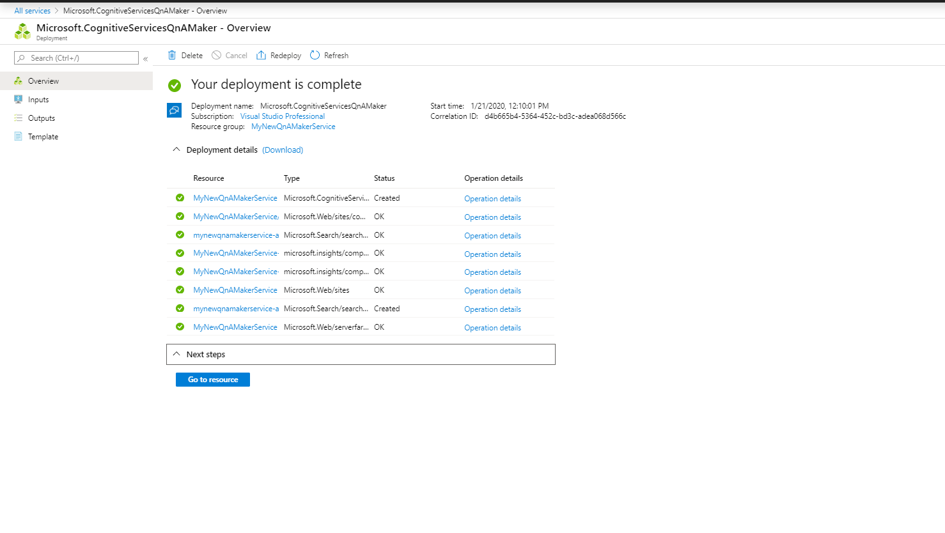Click the Delete button
Image resolution: width=945 pixels, height=533 pixels.
(x=185, y=56)
